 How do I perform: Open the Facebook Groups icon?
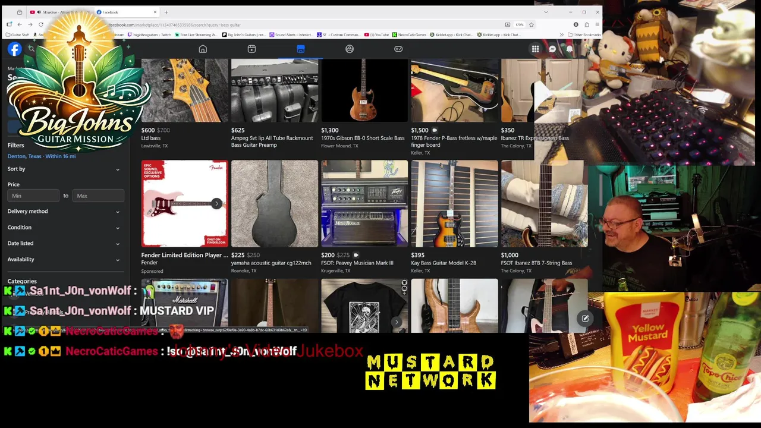(x=350, y=49)
